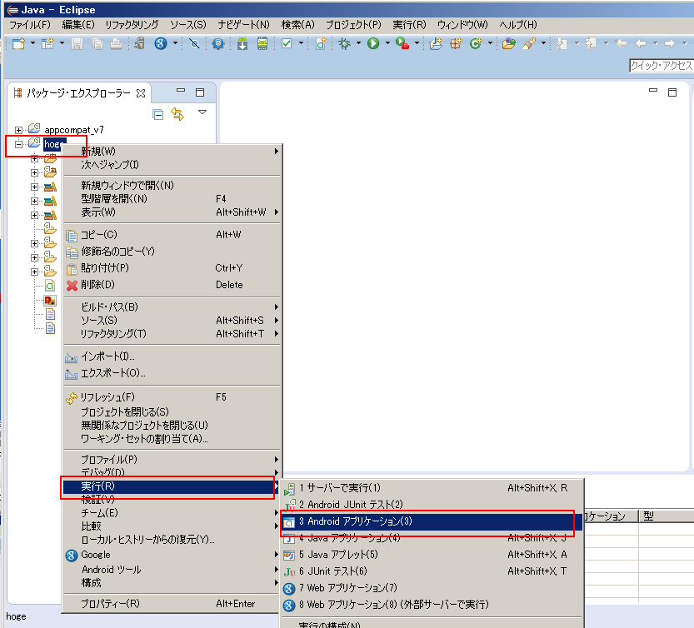Choose コピー(C) from the context menu
Image resolution: width=694 pixels, height=628 pixels.
click(x=172, y=235)
